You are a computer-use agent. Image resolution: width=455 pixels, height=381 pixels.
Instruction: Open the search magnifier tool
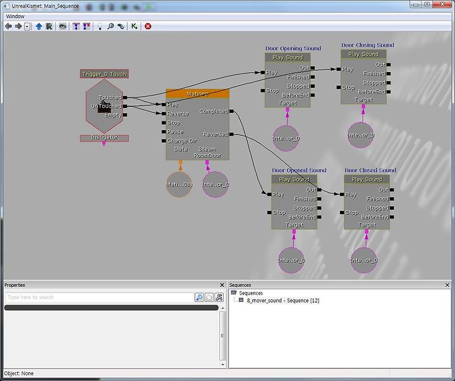tap(110, 27)
